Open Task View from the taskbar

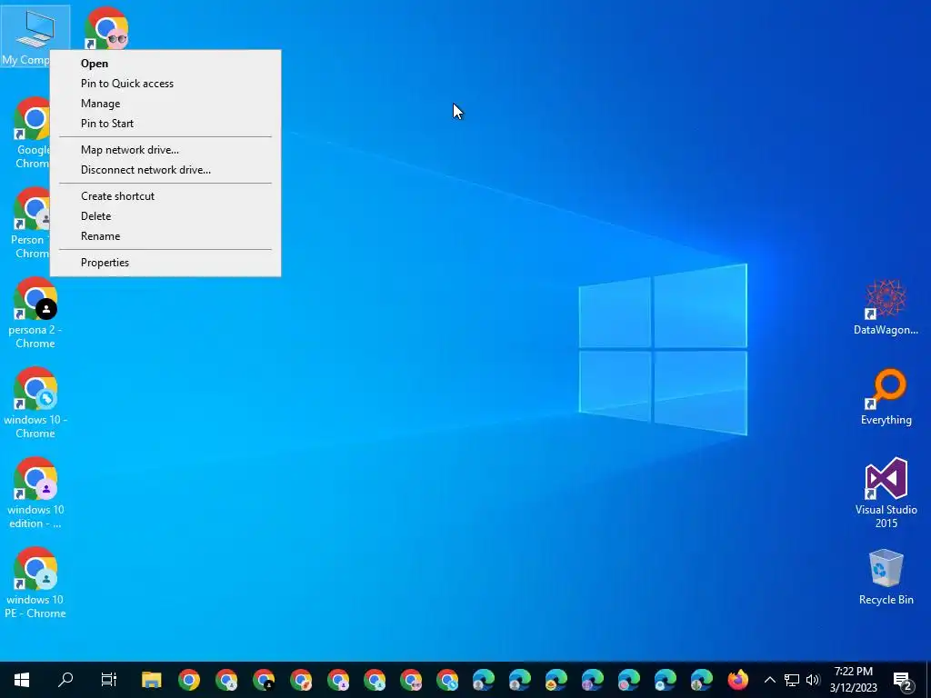click(109, 680)
